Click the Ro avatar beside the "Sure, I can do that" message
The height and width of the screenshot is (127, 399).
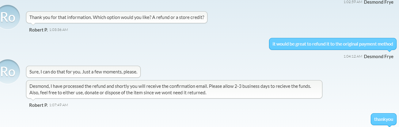(x=8, y=72)
